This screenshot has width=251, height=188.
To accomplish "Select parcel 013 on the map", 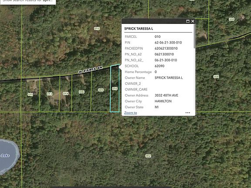I will click(x=50, y=94).
